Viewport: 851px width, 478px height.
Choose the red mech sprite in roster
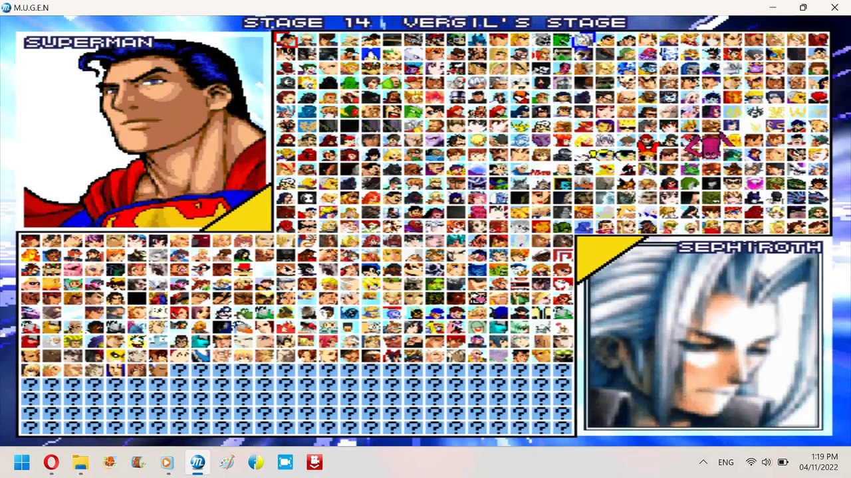tap(648, 143)
